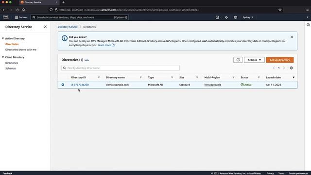Screen dimensions: 311x175
Task: Click the site lock icon in address bar
Action: (56, 10)
